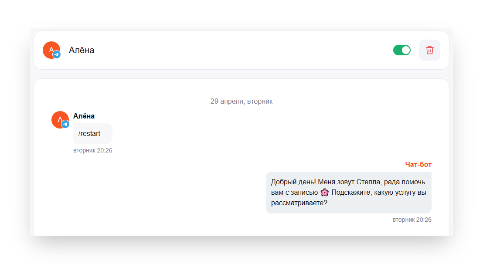Open contact name Алёна in the header

[82, 50]
